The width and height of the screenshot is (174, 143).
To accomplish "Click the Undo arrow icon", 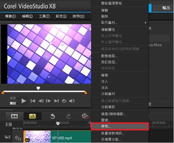I will pyautogui.click(x=52, y=116).
